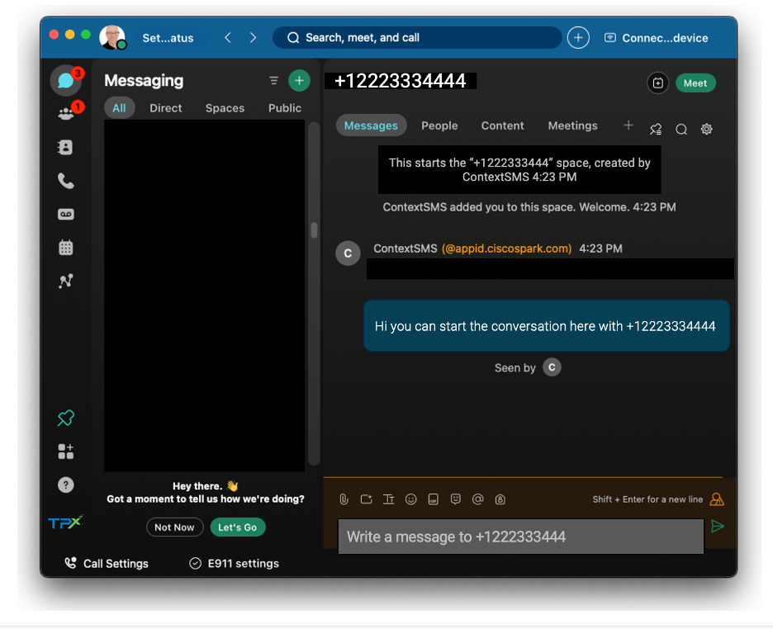Click the plus icon in the header bar

(x=578, y=38)
